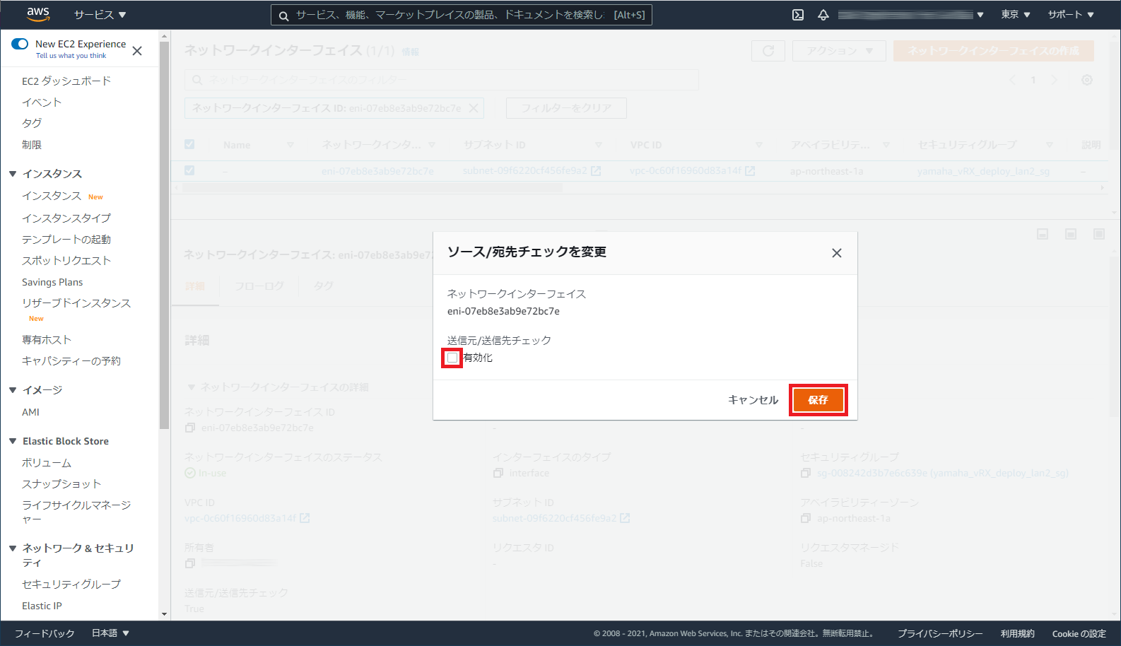This screenshot has width=1121, height=646.
Task: Click キャンセル in the dialog
Action: pyautogui.click(x=753, y=400)
